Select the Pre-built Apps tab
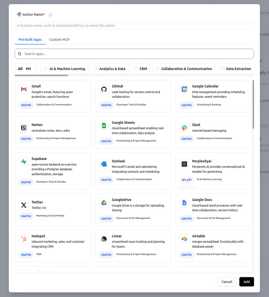Screen dimensions: 269x297 30,39
